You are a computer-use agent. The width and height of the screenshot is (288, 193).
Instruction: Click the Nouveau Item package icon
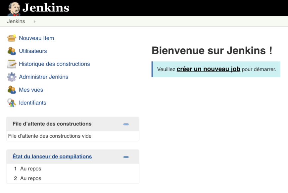[11, 38]
